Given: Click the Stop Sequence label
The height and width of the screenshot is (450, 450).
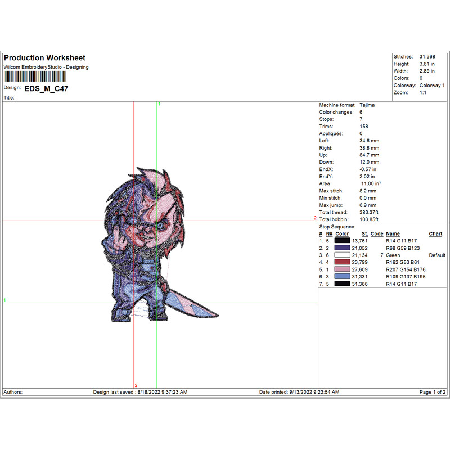Looking at the screenshot, I should pyautogui.click(x=337, y=227).
